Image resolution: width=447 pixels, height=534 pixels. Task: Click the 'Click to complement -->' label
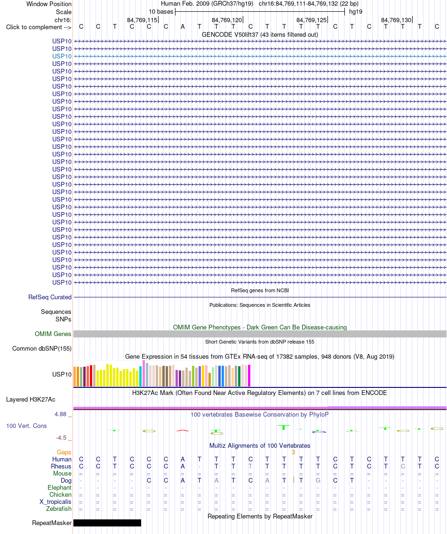[39, 27]
